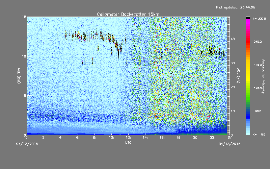270x169 pixels.
Task: Click the 10 kft tick label on right axis
Action: point(233,111)
